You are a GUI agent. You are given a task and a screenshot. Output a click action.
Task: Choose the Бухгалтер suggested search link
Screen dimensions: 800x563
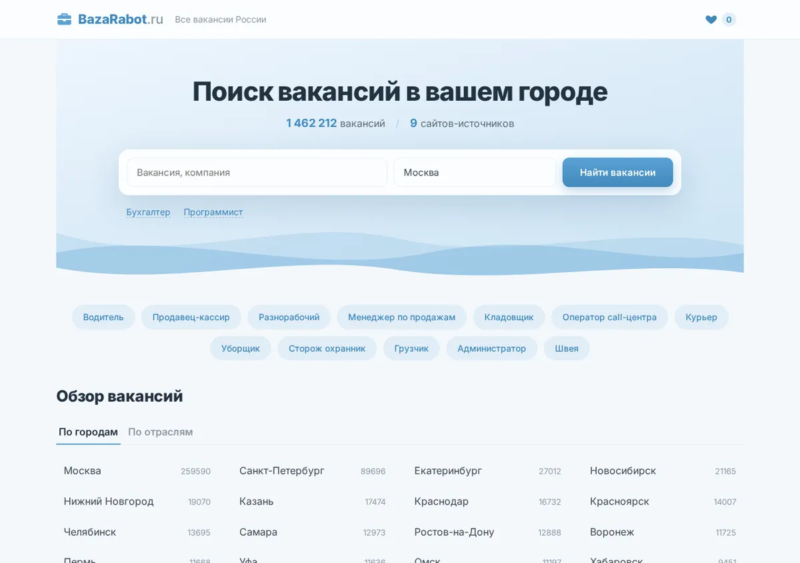(x=148, y=212)
